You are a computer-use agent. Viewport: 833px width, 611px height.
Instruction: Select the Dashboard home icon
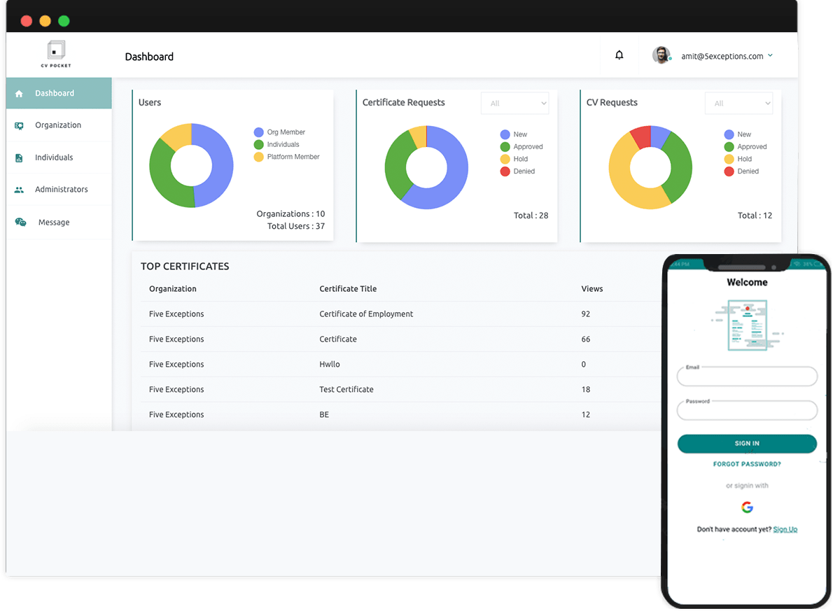(x=20, y=92)
